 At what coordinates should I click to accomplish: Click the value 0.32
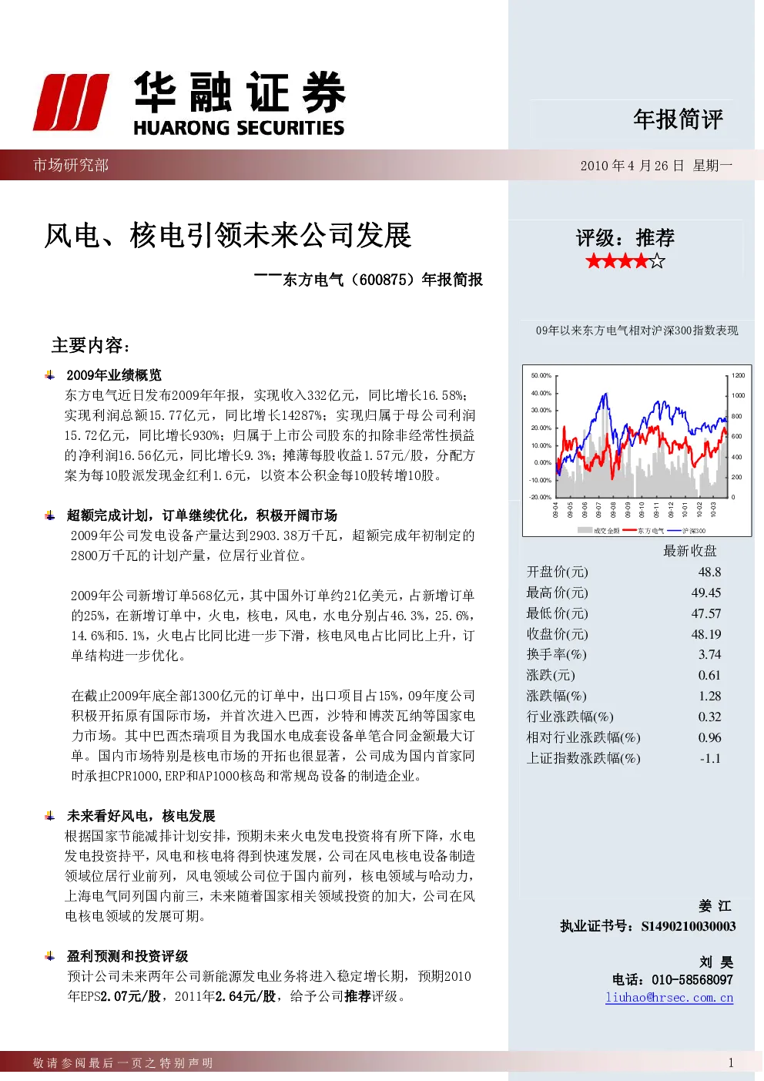click(x=709, y=717)
